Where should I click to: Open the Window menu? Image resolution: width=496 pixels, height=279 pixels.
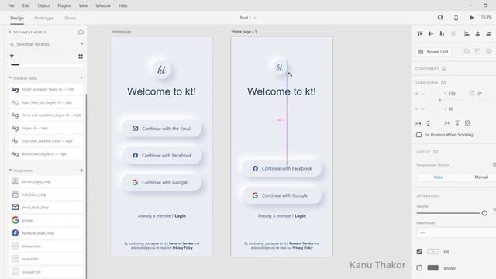click(x=103, y=5)
